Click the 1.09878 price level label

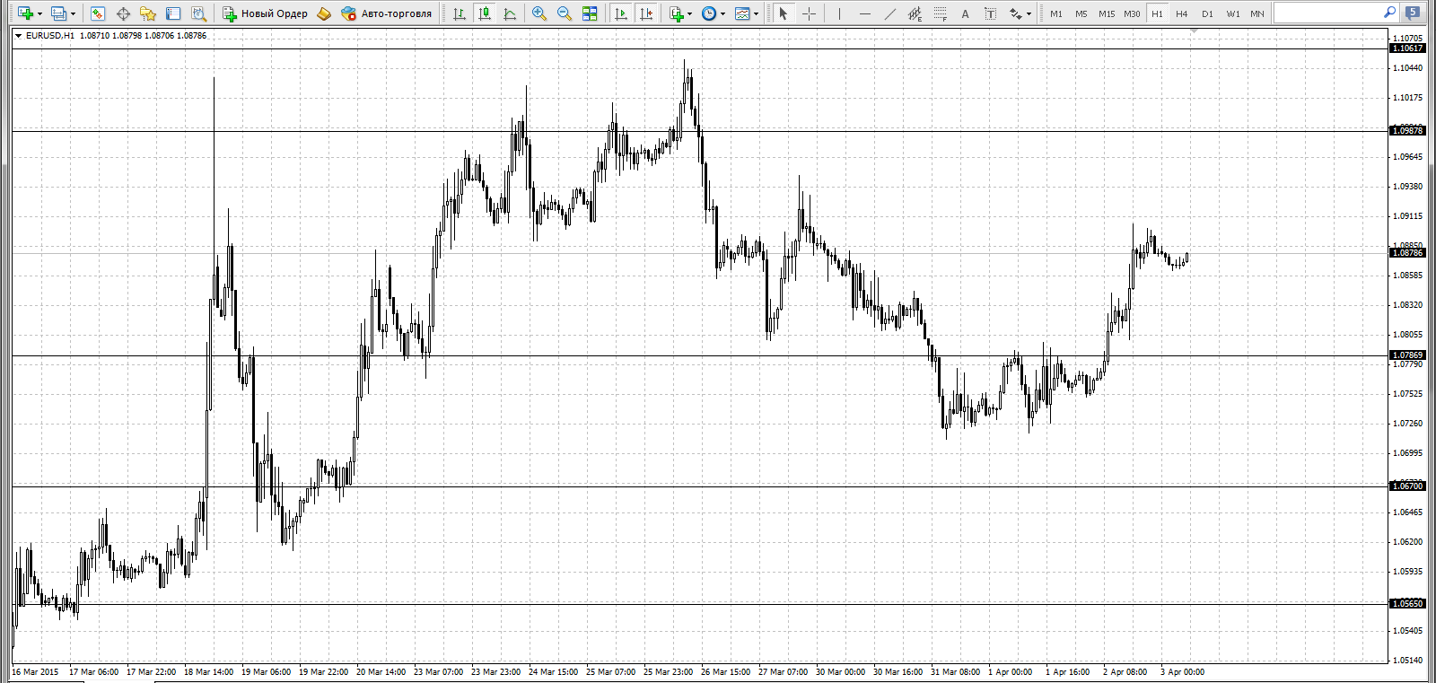point(1407,131)
